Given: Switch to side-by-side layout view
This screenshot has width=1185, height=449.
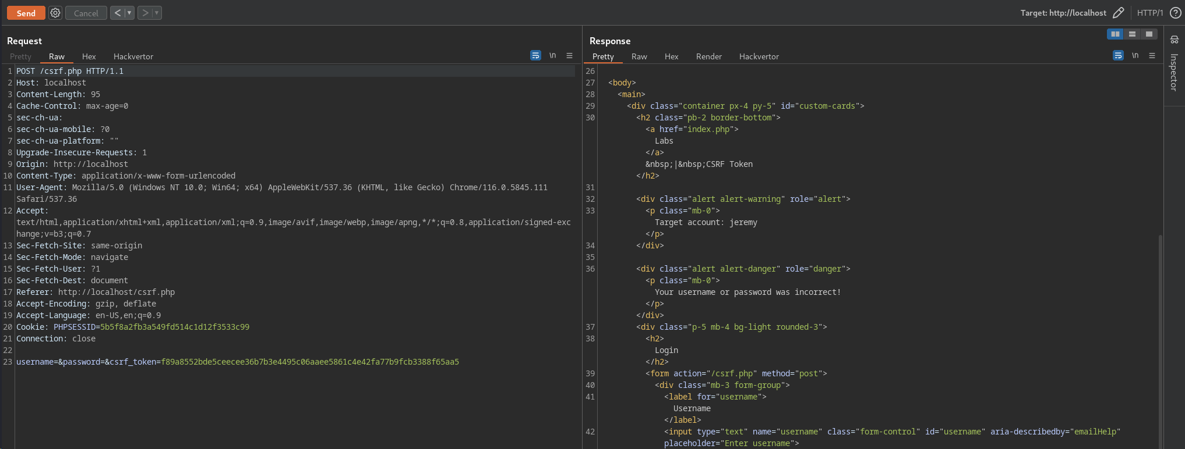Looking at the screenshot, I should click(1115, 34).
